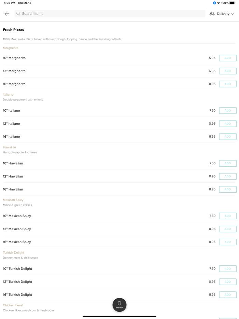Add 16" Turkish Delight pizza

228,294
